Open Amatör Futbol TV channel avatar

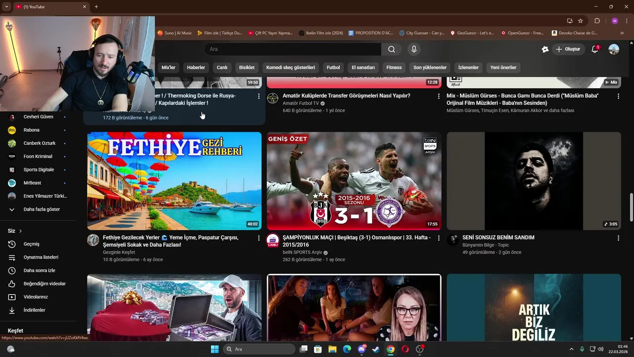[x=273, y=98]
